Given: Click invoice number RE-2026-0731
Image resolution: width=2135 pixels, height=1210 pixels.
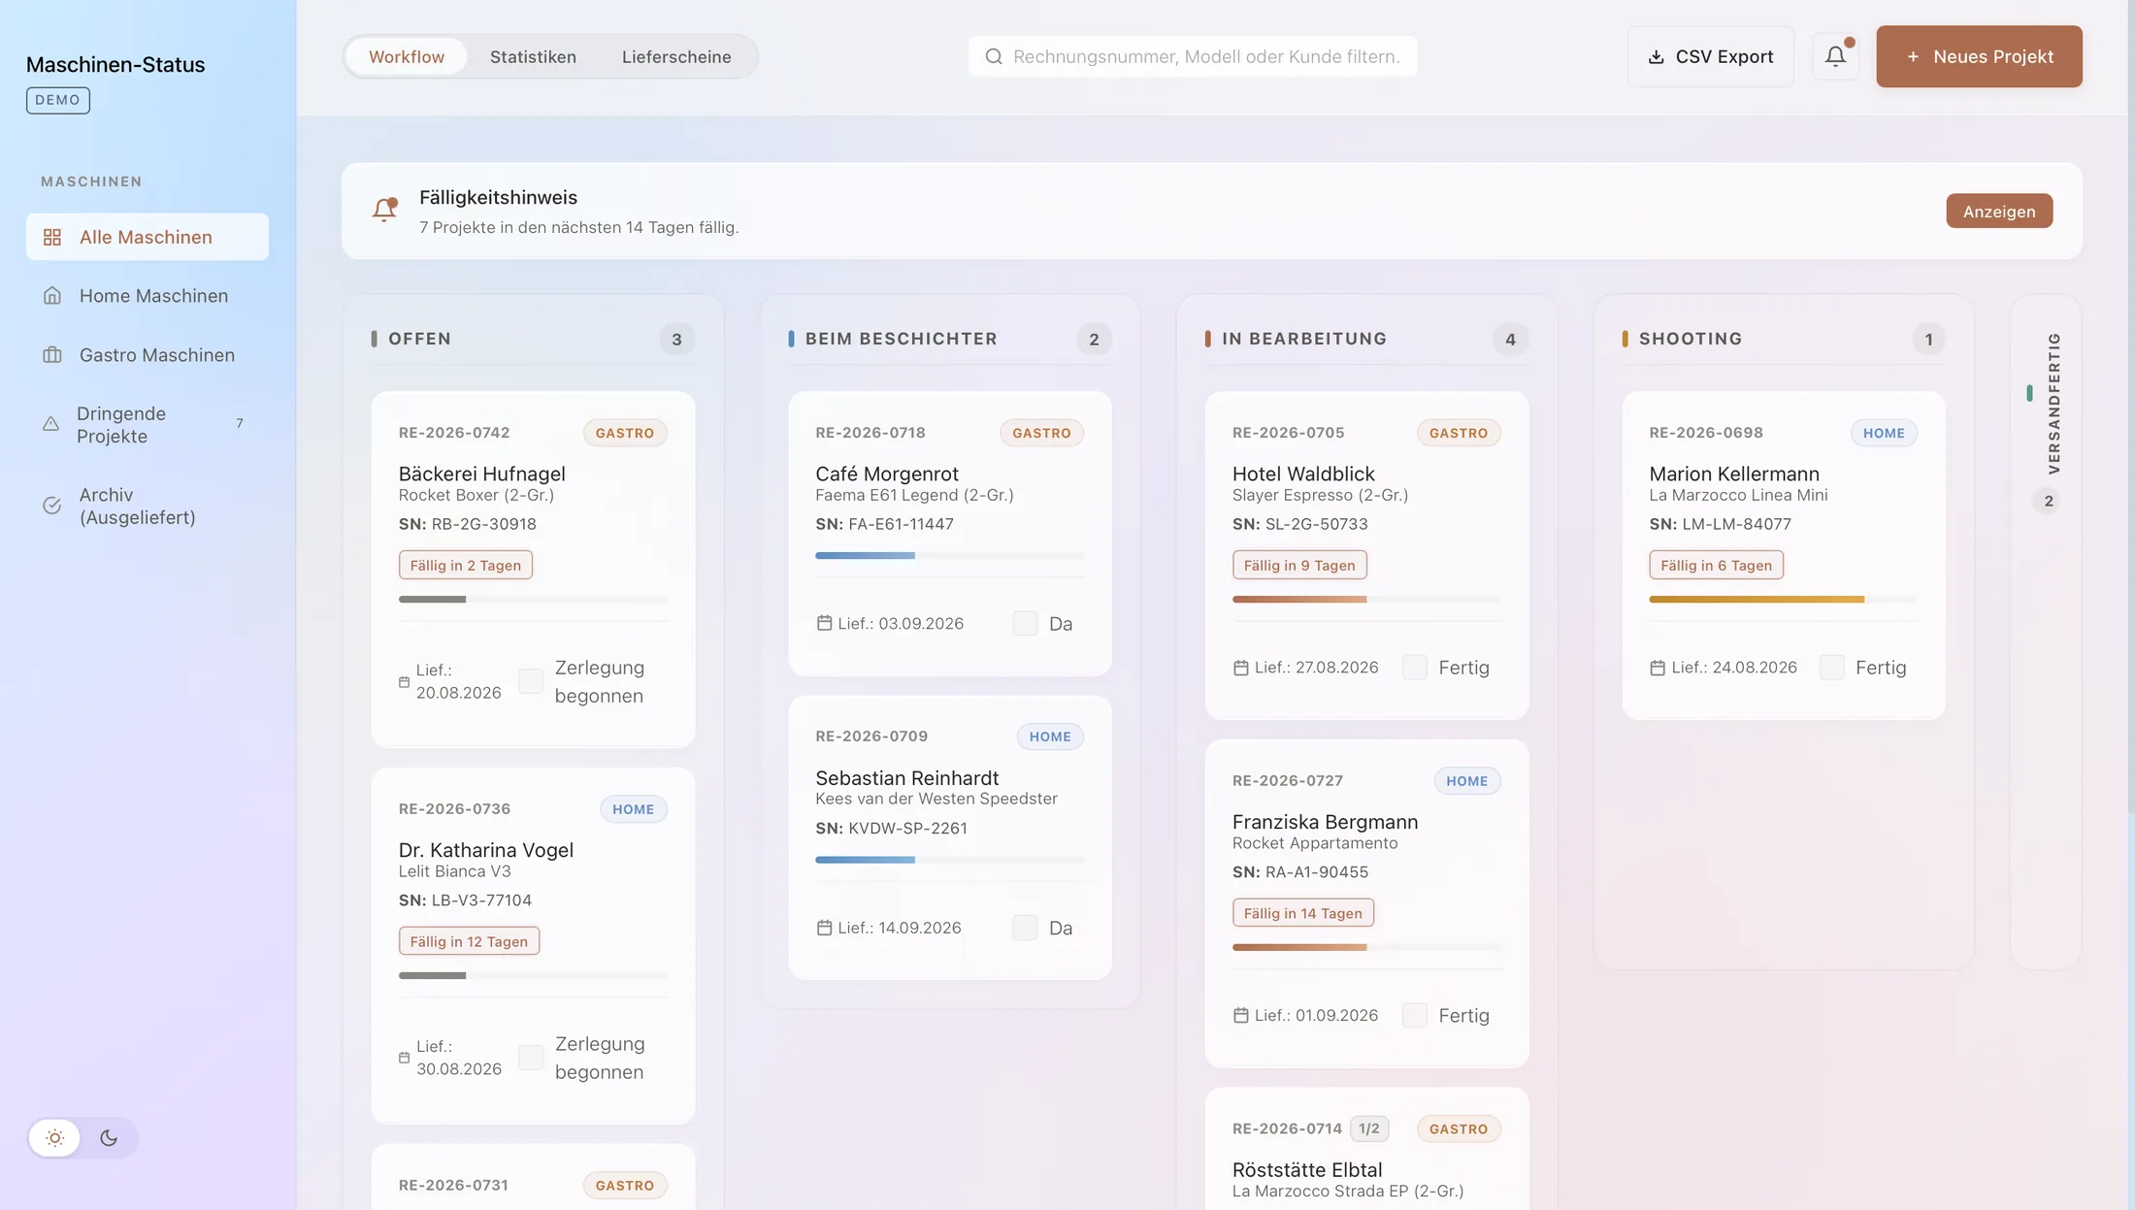Looking at the screenshot, I should tap(453, 1185).
